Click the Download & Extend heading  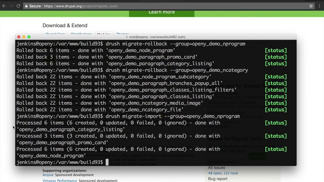(65, 26)
